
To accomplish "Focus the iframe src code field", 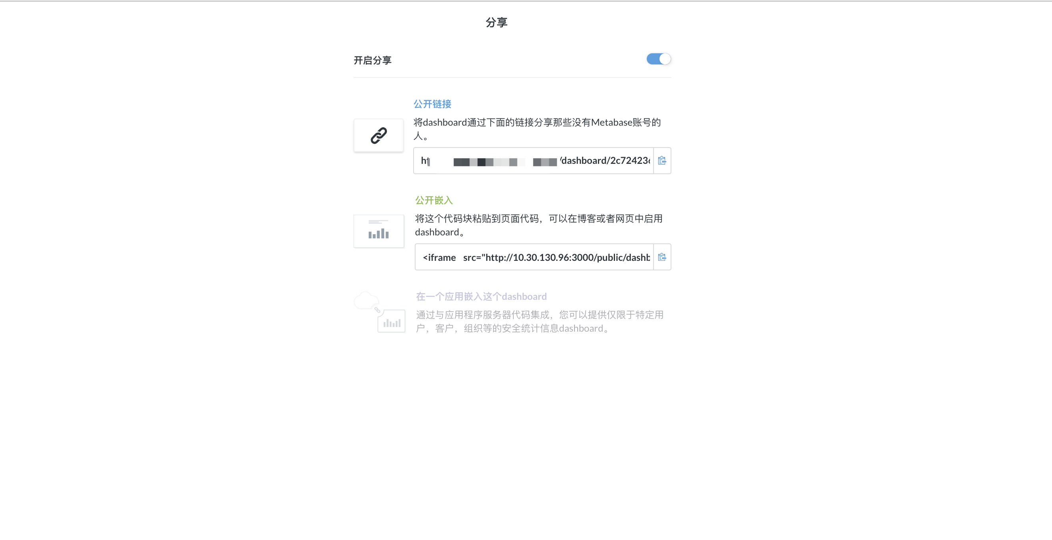I will click(555, 257).
